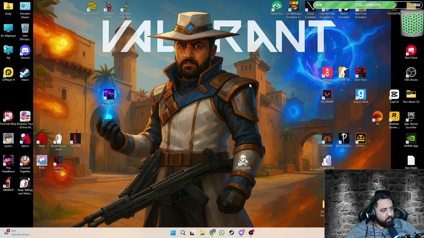Open Discord from the taskbar
Image resolution: width=424 pixels, height=238 pixels.
pos(241,233)
